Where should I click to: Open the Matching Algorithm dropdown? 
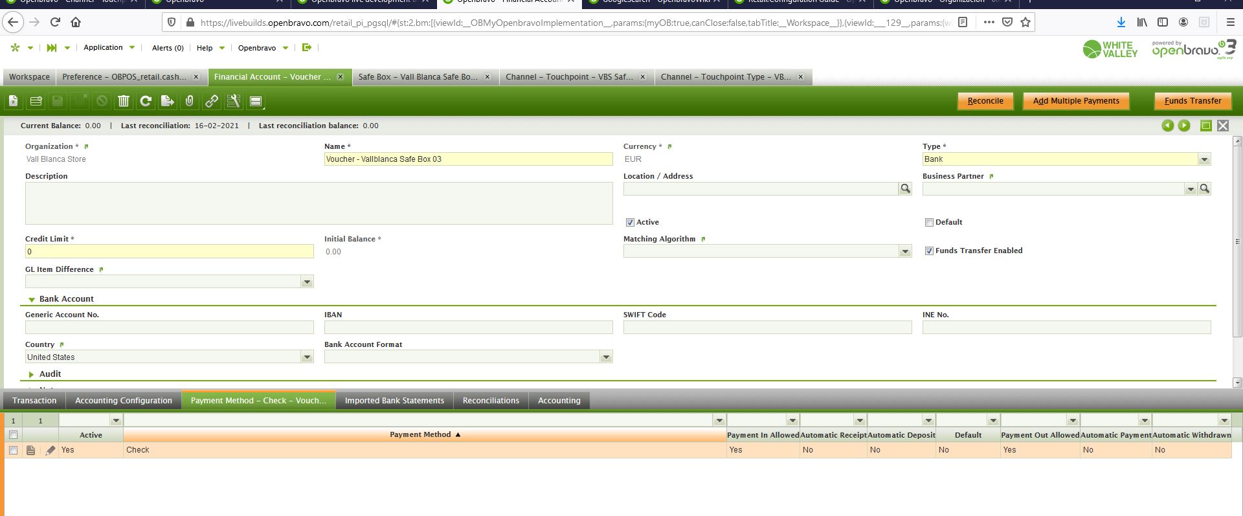tap(905, 251)
